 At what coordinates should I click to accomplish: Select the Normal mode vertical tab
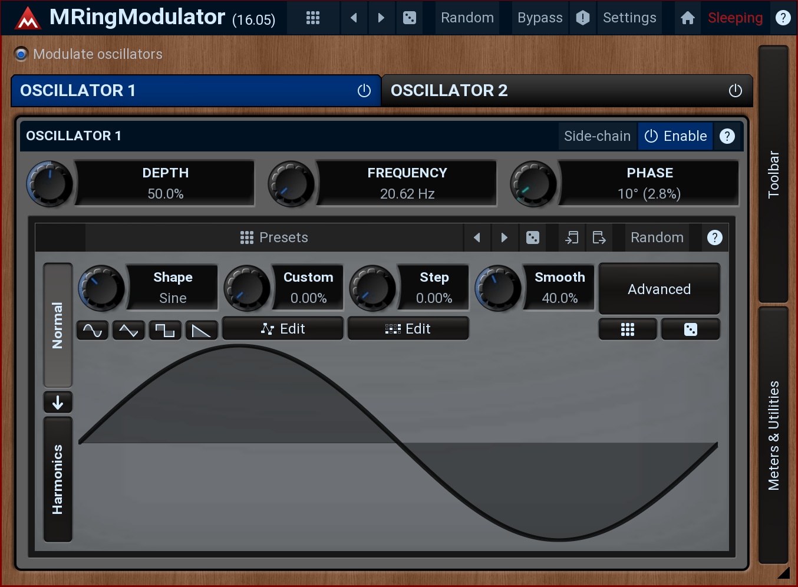(58, 325)
